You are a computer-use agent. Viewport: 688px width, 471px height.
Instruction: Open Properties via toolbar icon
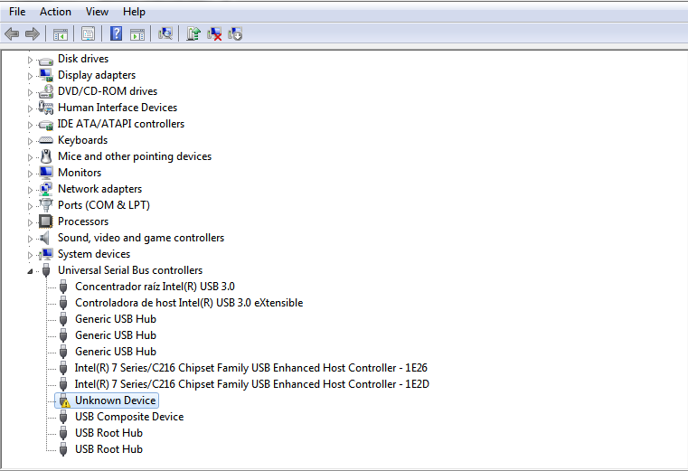(88, 34)
